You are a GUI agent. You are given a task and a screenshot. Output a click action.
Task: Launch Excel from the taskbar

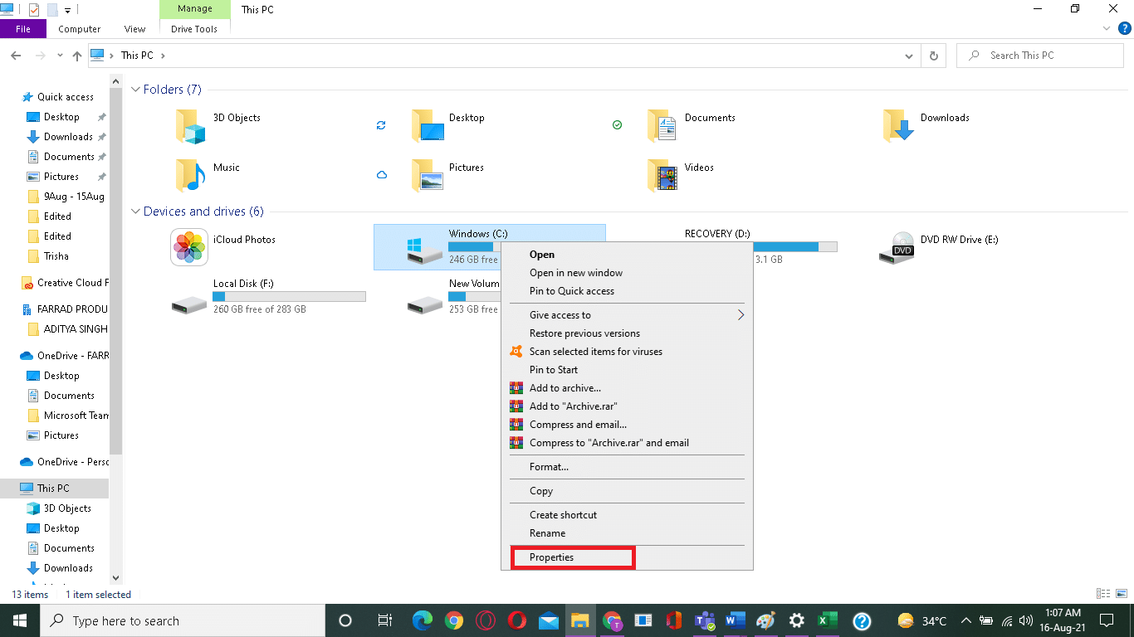point(827,620)
